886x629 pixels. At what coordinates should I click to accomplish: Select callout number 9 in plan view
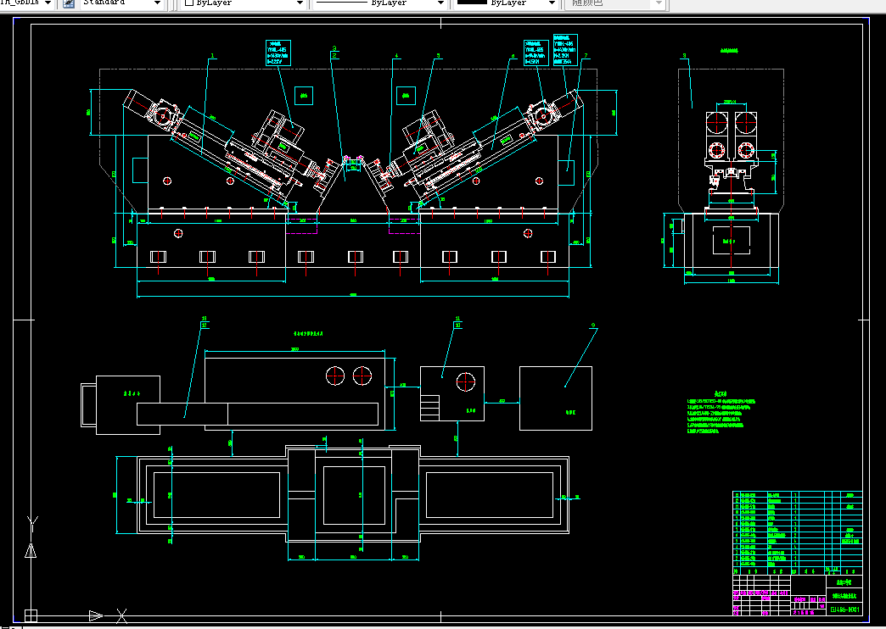[592, 326]
